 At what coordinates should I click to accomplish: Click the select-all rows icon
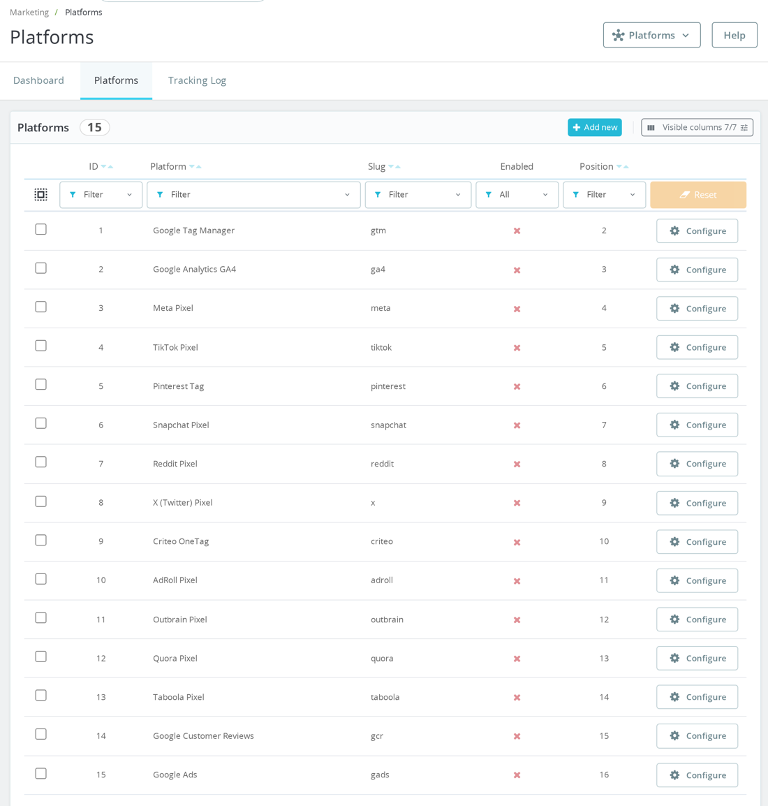(x=40, y=194)
